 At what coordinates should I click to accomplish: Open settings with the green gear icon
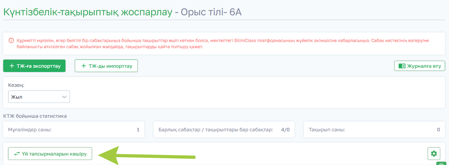point(434,153)
